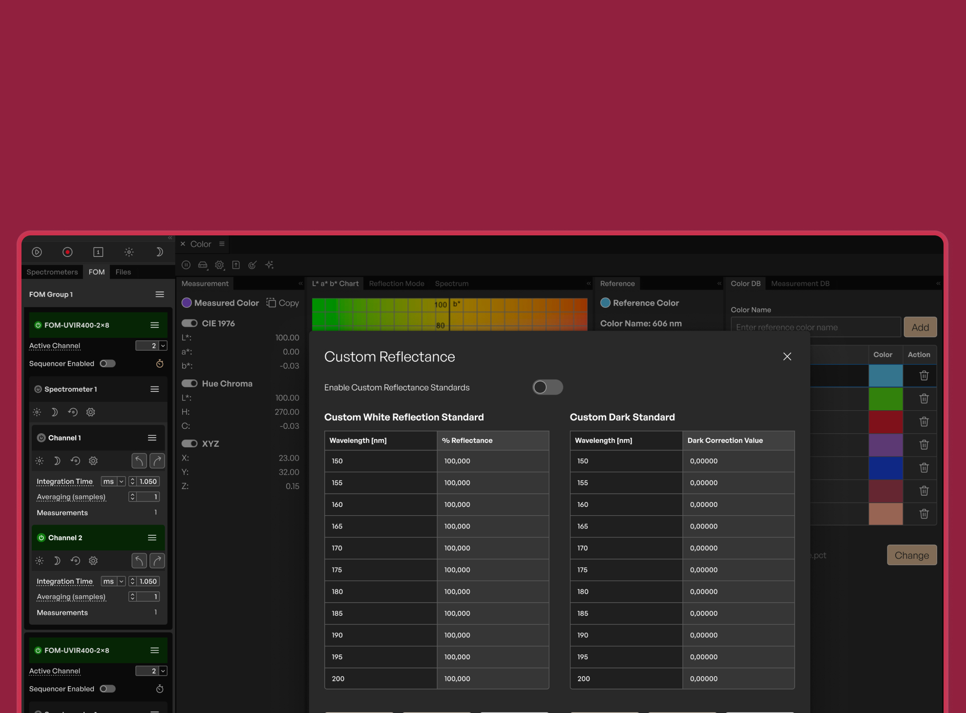Reset Channel 1 with the restore icon

[75, 461]
